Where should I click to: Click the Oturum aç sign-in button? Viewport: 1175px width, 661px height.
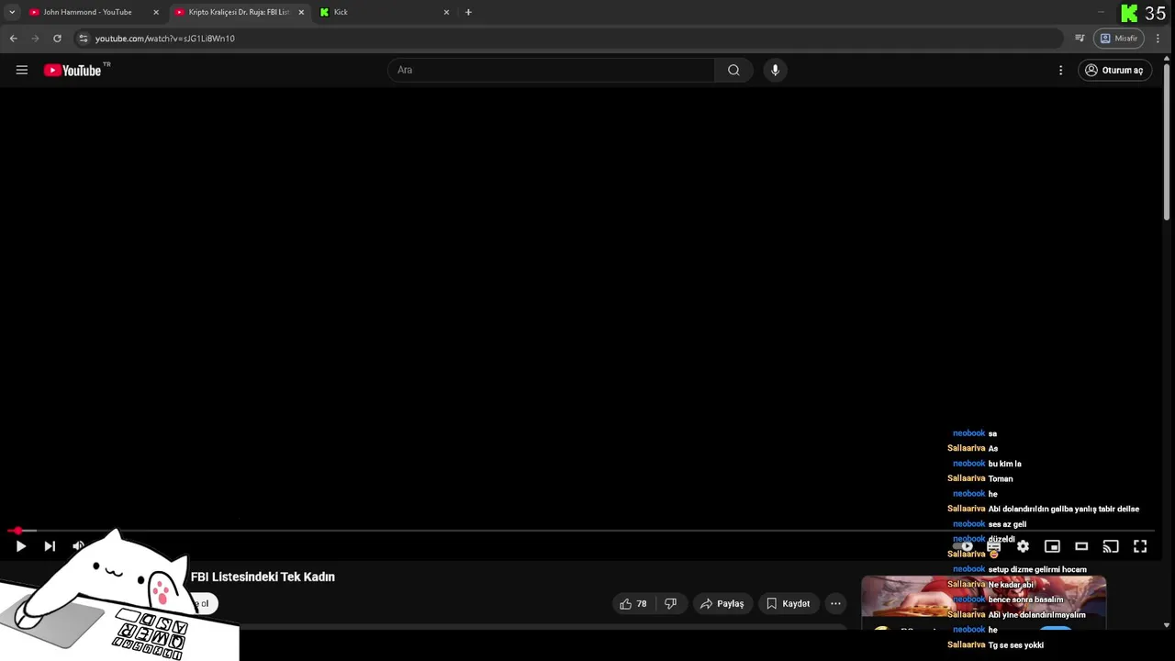(1113, 70)
